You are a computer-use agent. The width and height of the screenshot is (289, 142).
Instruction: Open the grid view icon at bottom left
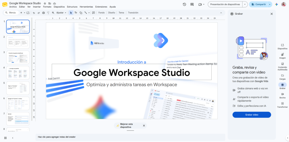[5, 138]
